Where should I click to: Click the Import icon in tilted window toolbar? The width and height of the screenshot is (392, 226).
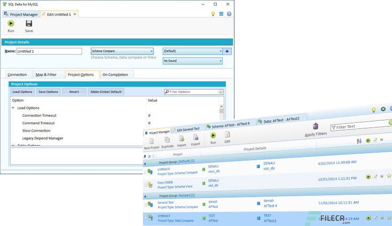click(182, 139)
